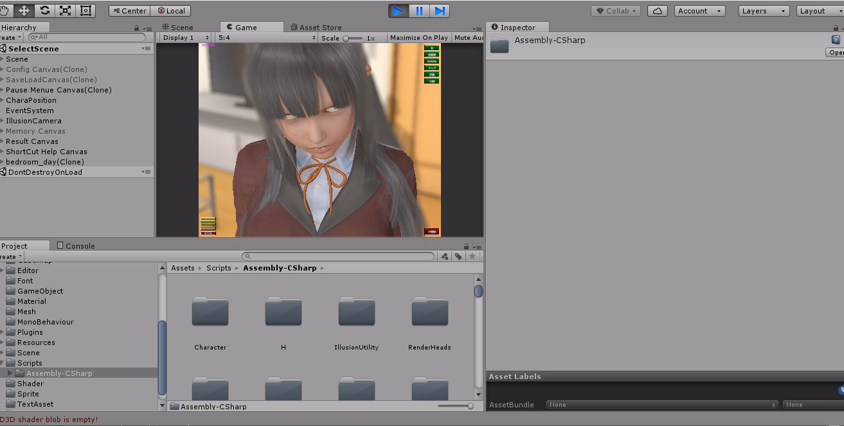Select IllusionCamera in the Hierarchy
This screenshot has height=426, width=844.
tap(33, 121)
